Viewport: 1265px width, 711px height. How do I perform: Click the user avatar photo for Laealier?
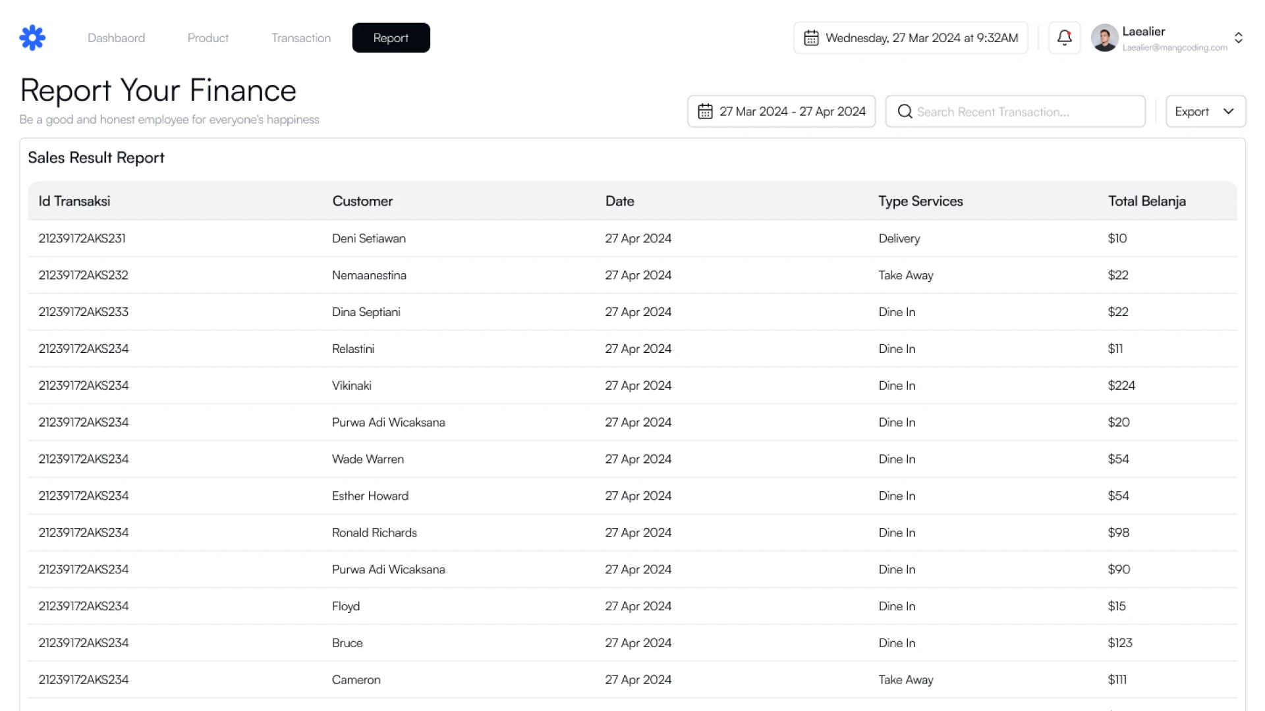tap(1104, 38)
